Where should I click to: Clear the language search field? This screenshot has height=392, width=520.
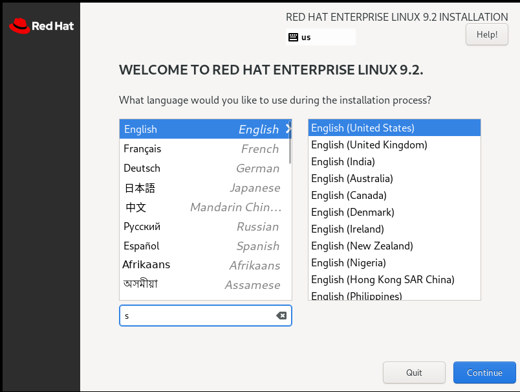coord(281,316)
